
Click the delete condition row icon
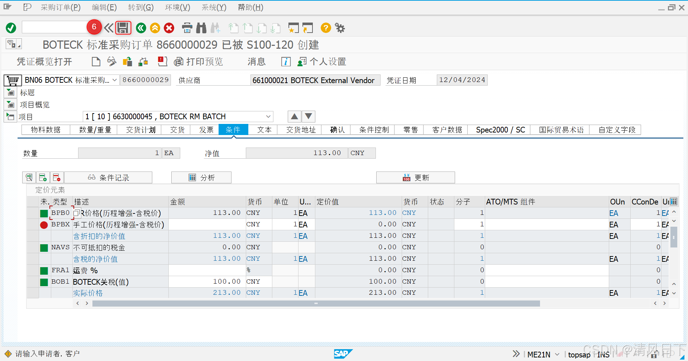(x=57, y=177)
